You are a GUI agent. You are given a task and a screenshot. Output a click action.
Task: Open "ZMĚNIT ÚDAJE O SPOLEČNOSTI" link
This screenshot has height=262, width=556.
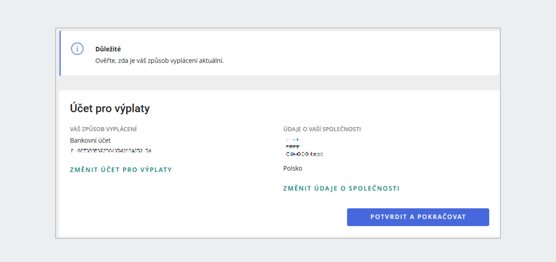341,189
